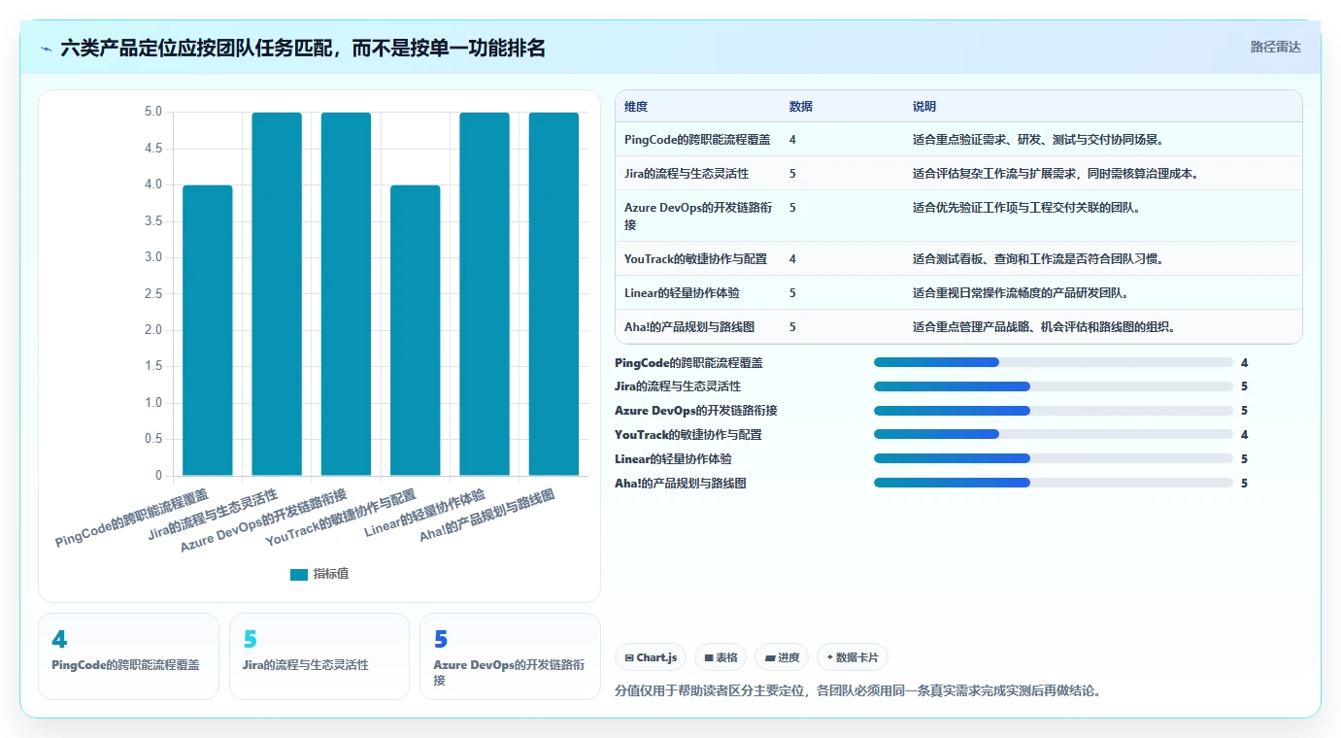Screen dimensions: 1341x738
Task: Select the 进度 tag chip
Action: click(x=782, y=657)
